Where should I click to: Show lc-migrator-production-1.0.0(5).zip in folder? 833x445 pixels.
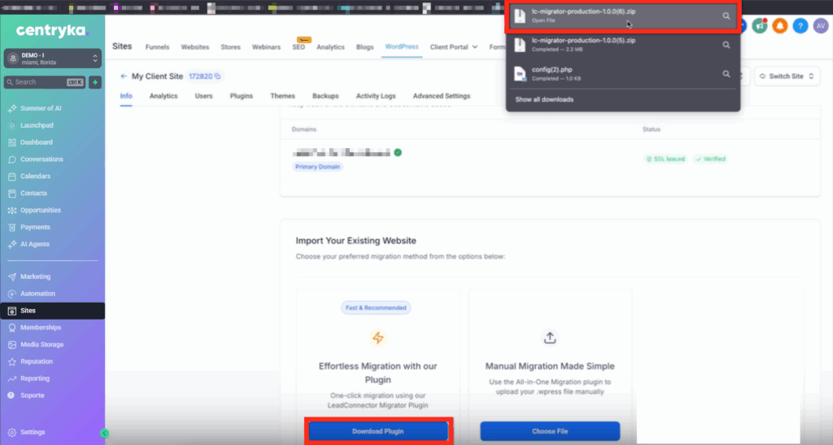[726, 45]
